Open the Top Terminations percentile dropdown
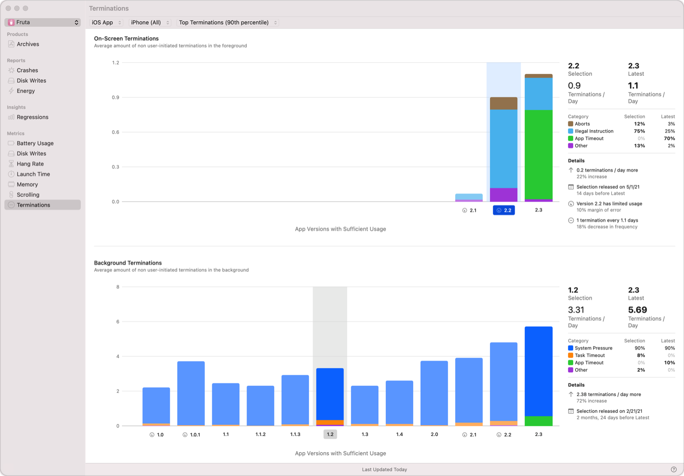The image size is (684, 476). point(227,22)
